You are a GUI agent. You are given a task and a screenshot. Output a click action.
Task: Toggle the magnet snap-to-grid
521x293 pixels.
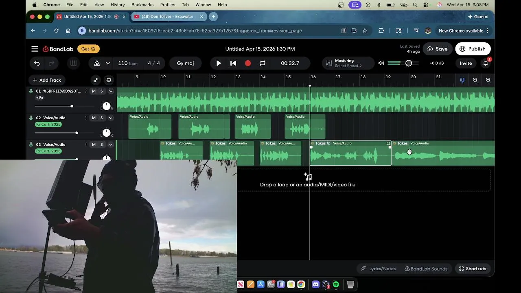tap(462, 80)
